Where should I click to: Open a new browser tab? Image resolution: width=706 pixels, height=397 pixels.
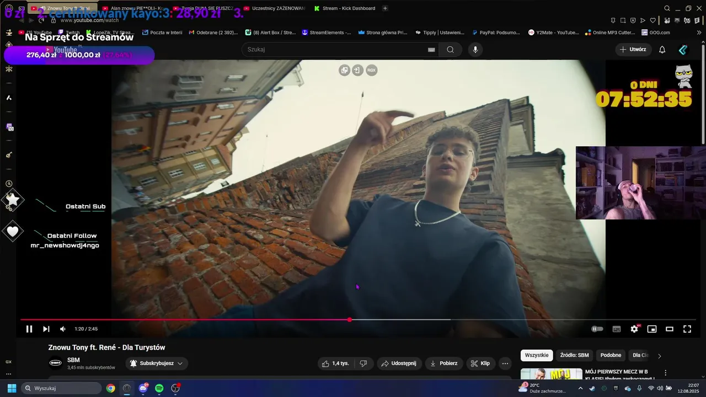385,8
